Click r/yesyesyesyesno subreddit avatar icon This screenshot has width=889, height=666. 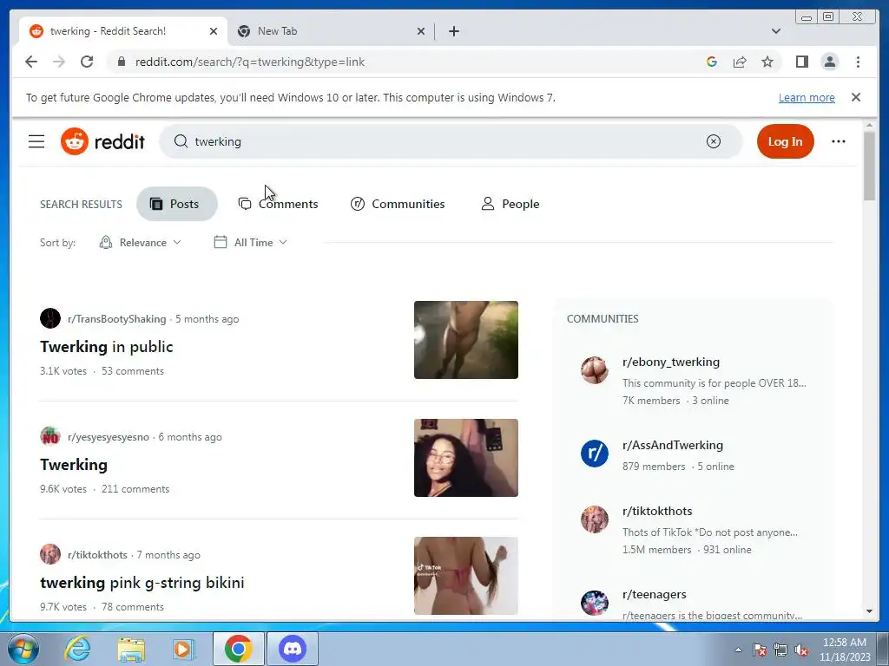pyautogui.click(x=49, y=437)
